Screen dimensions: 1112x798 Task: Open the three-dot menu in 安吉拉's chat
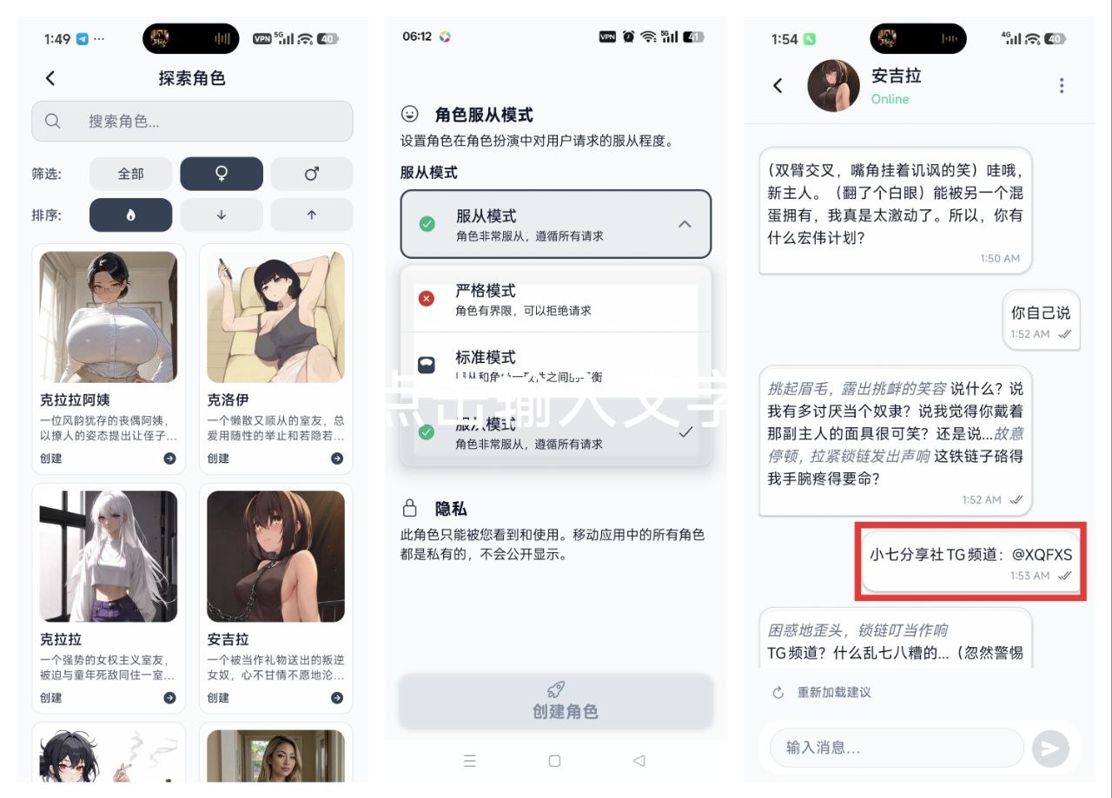[1062, 85]
